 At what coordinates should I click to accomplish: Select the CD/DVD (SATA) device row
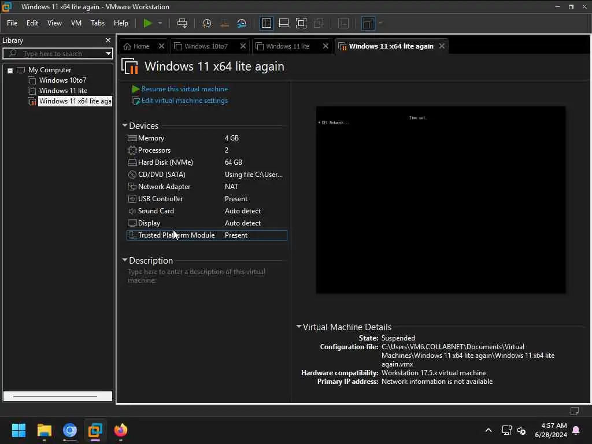coord(206,175)
